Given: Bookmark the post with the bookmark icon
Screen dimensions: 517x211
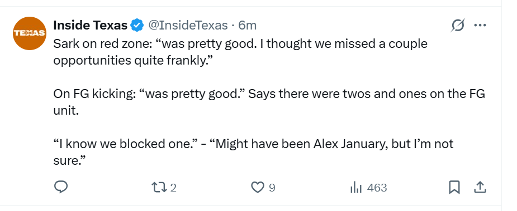Looking at the screenshot, I should pyautogui.click(x=454, y=188).
